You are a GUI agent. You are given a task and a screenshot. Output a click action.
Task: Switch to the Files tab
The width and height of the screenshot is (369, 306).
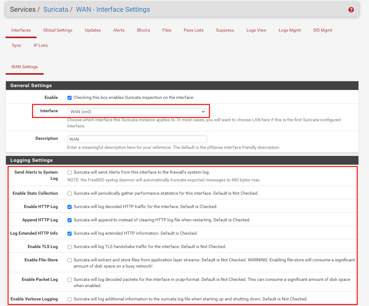point(167,30)
